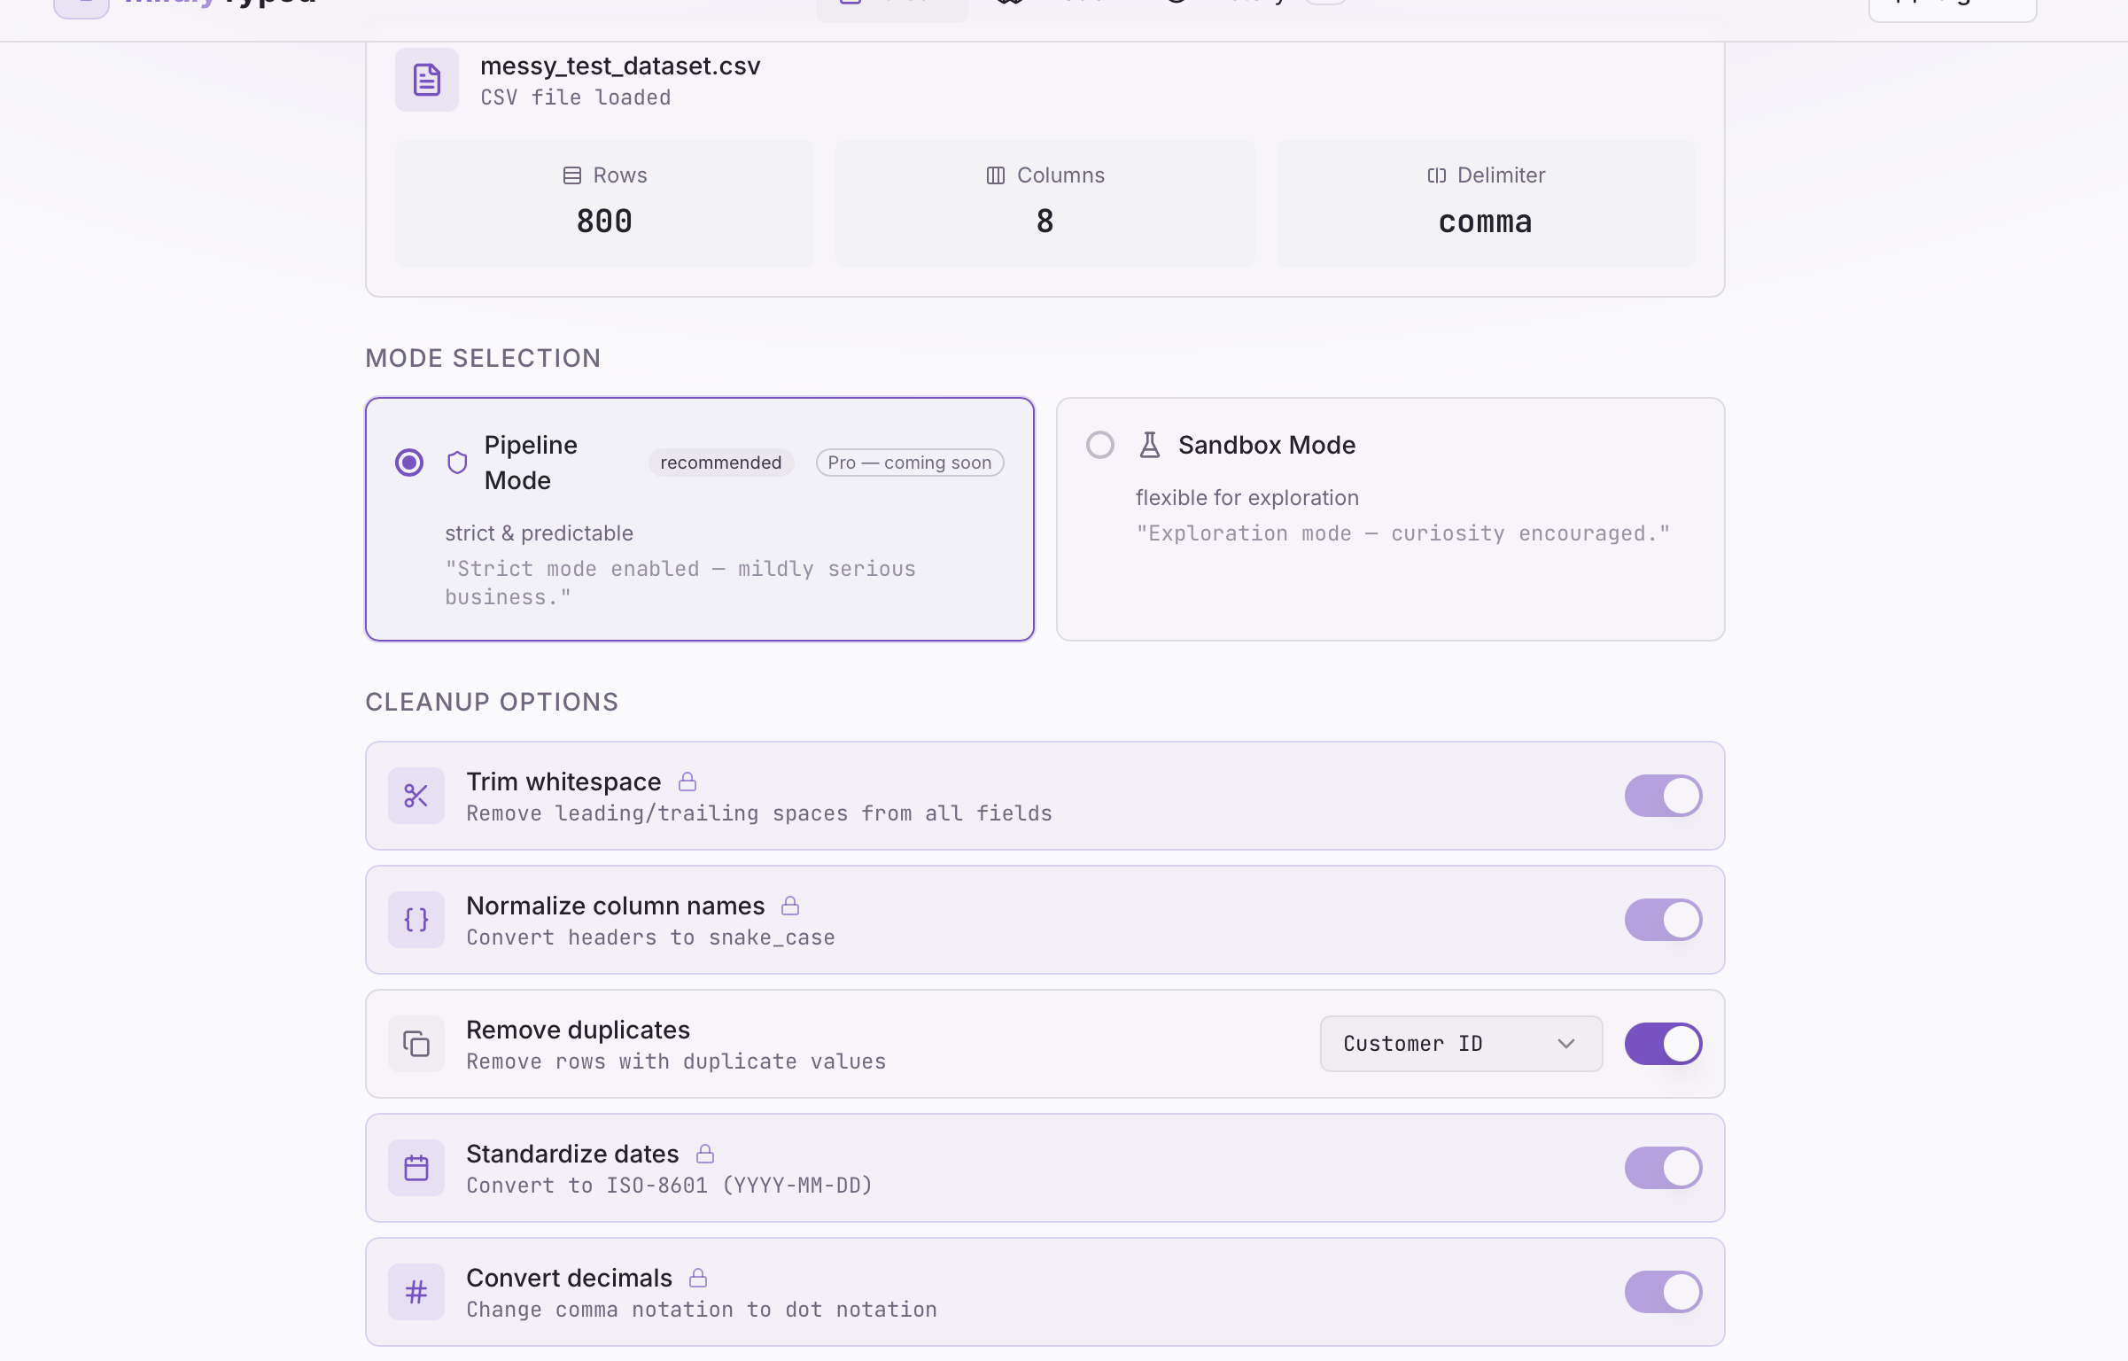Click the shield icon in Pipeline Mode card
The width and height of the screenshot is (2128, 1361).
[456, 462]
